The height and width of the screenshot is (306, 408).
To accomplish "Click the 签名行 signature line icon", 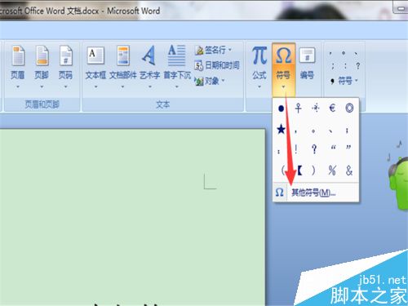I will (x=199, y=50).
